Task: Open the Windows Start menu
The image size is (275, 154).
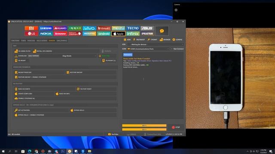Action: click(x=3, y=151)
